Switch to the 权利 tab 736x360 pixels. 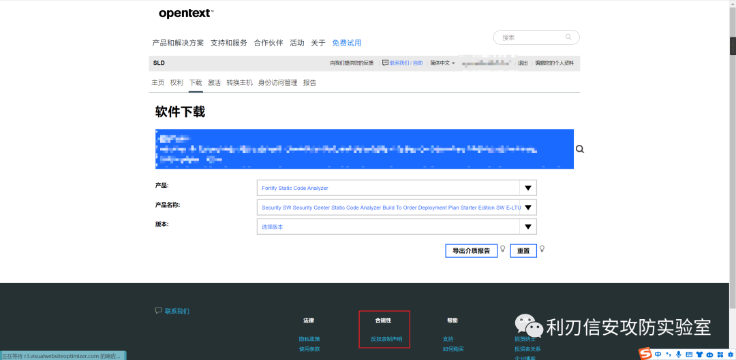pyautogui.click(x=177, y=82)
